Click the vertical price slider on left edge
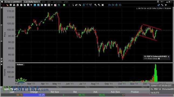The width and height of the screenshot is (174, 97). point(2,33)
